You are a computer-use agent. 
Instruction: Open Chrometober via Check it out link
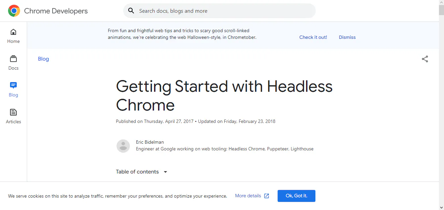[x=313, y=37]
